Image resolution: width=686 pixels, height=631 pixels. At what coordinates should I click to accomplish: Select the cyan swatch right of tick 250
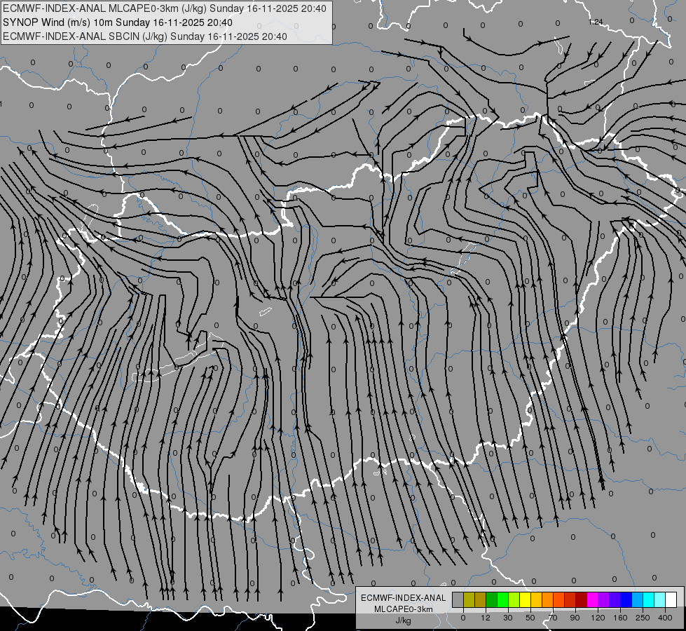pyautogui.click(x=649, y=600)
